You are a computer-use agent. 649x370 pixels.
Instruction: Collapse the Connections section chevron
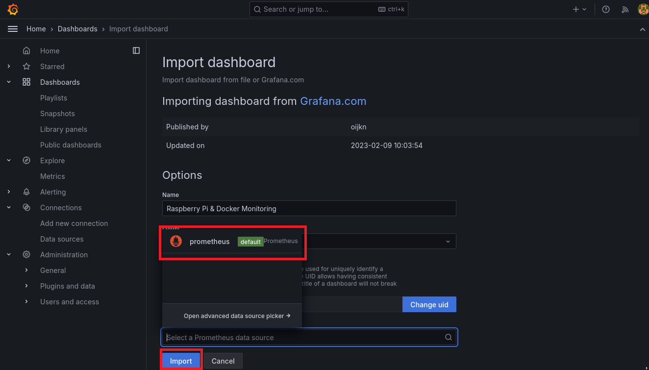click(x=9, y=208)
